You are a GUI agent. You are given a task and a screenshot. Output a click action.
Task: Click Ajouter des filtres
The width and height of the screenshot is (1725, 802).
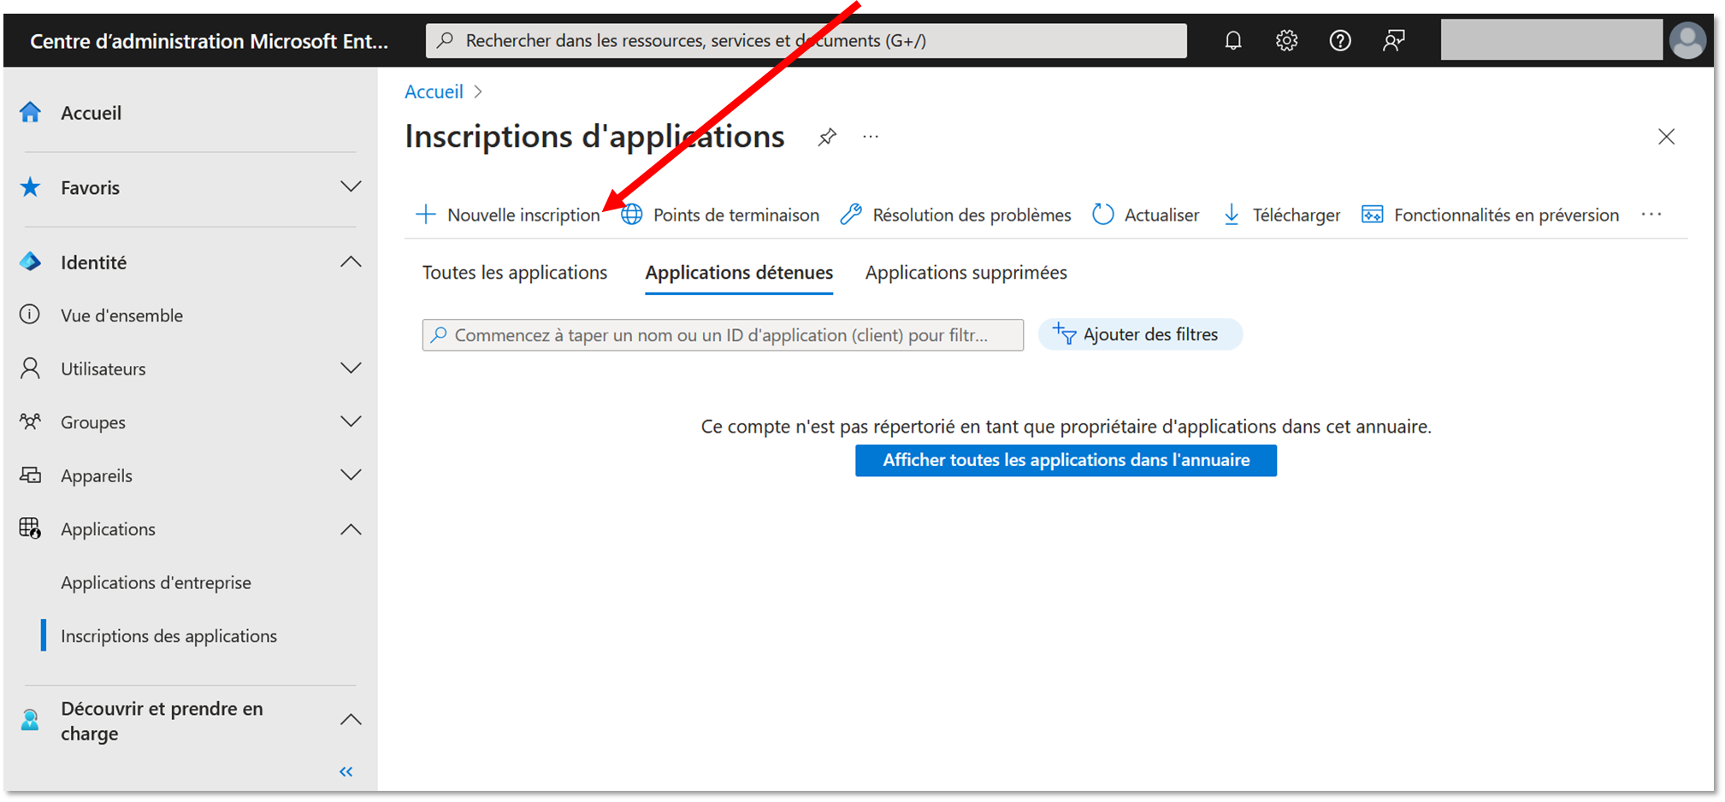[x=1140, y=334]
